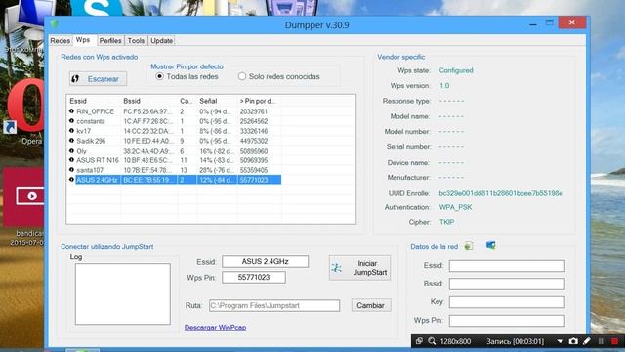Image resolution: width=625 pixels, height=352 pixels.
Task: Click the save network data file icon
Action: pyautogui.click(x=469, y=245)
